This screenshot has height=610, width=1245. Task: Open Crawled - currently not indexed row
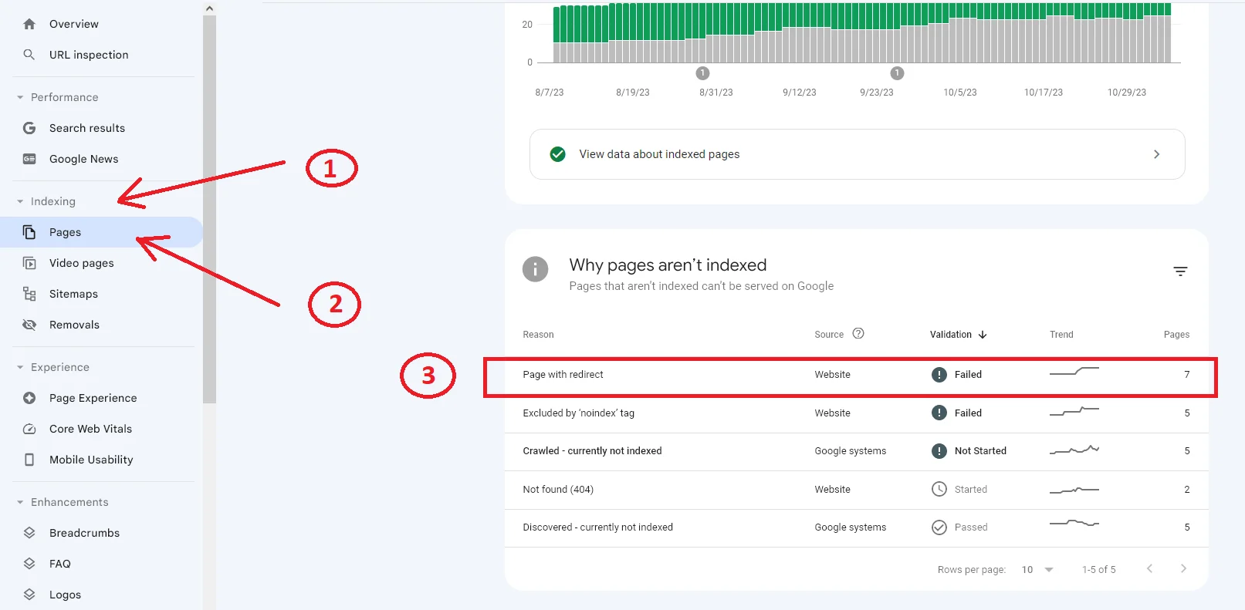coord(856,451)
